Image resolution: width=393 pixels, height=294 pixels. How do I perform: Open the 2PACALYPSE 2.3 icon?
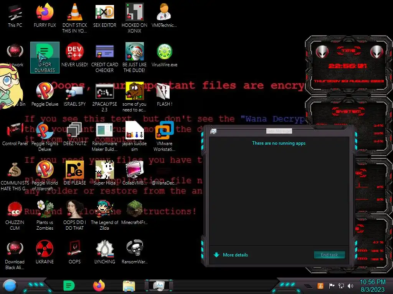point(104,97)
